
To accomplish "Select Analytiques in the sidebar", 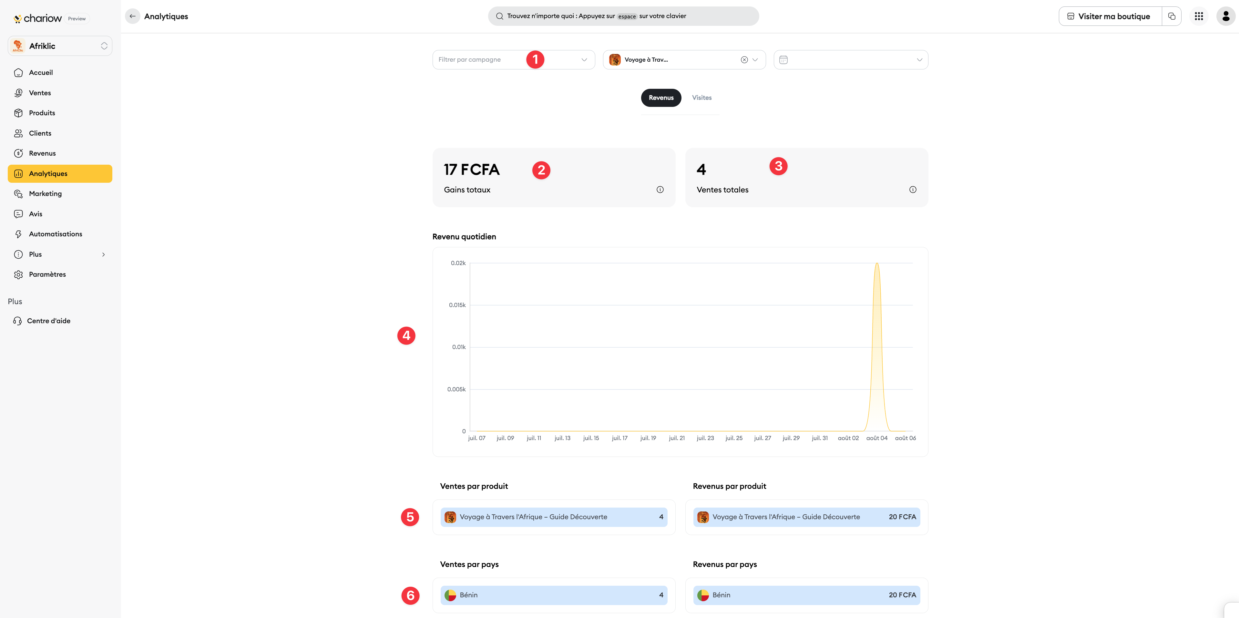I will [60, 174].
